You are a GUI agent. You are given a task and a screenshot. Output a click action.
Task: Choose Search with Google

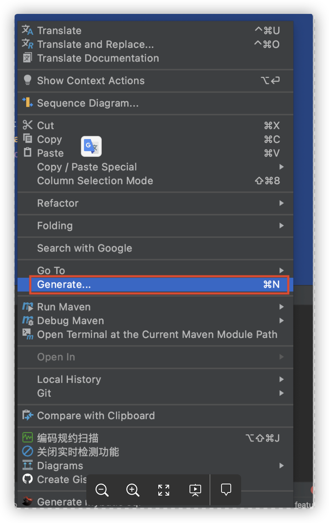tap(84, 248)
